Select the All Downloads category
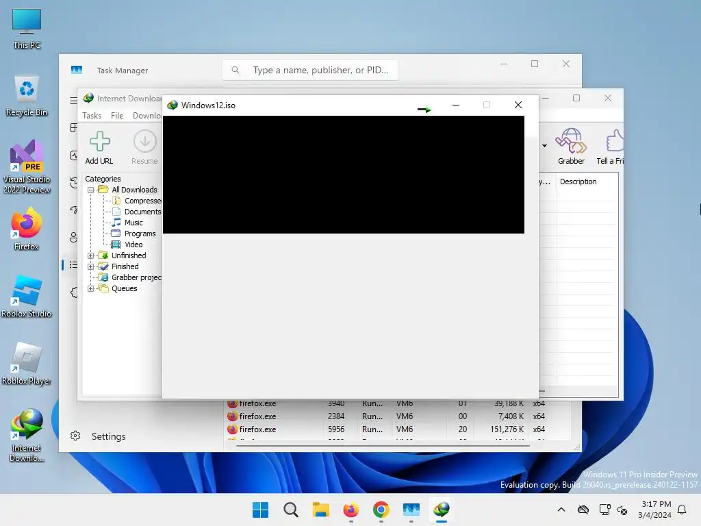 (x=134, y=190)
